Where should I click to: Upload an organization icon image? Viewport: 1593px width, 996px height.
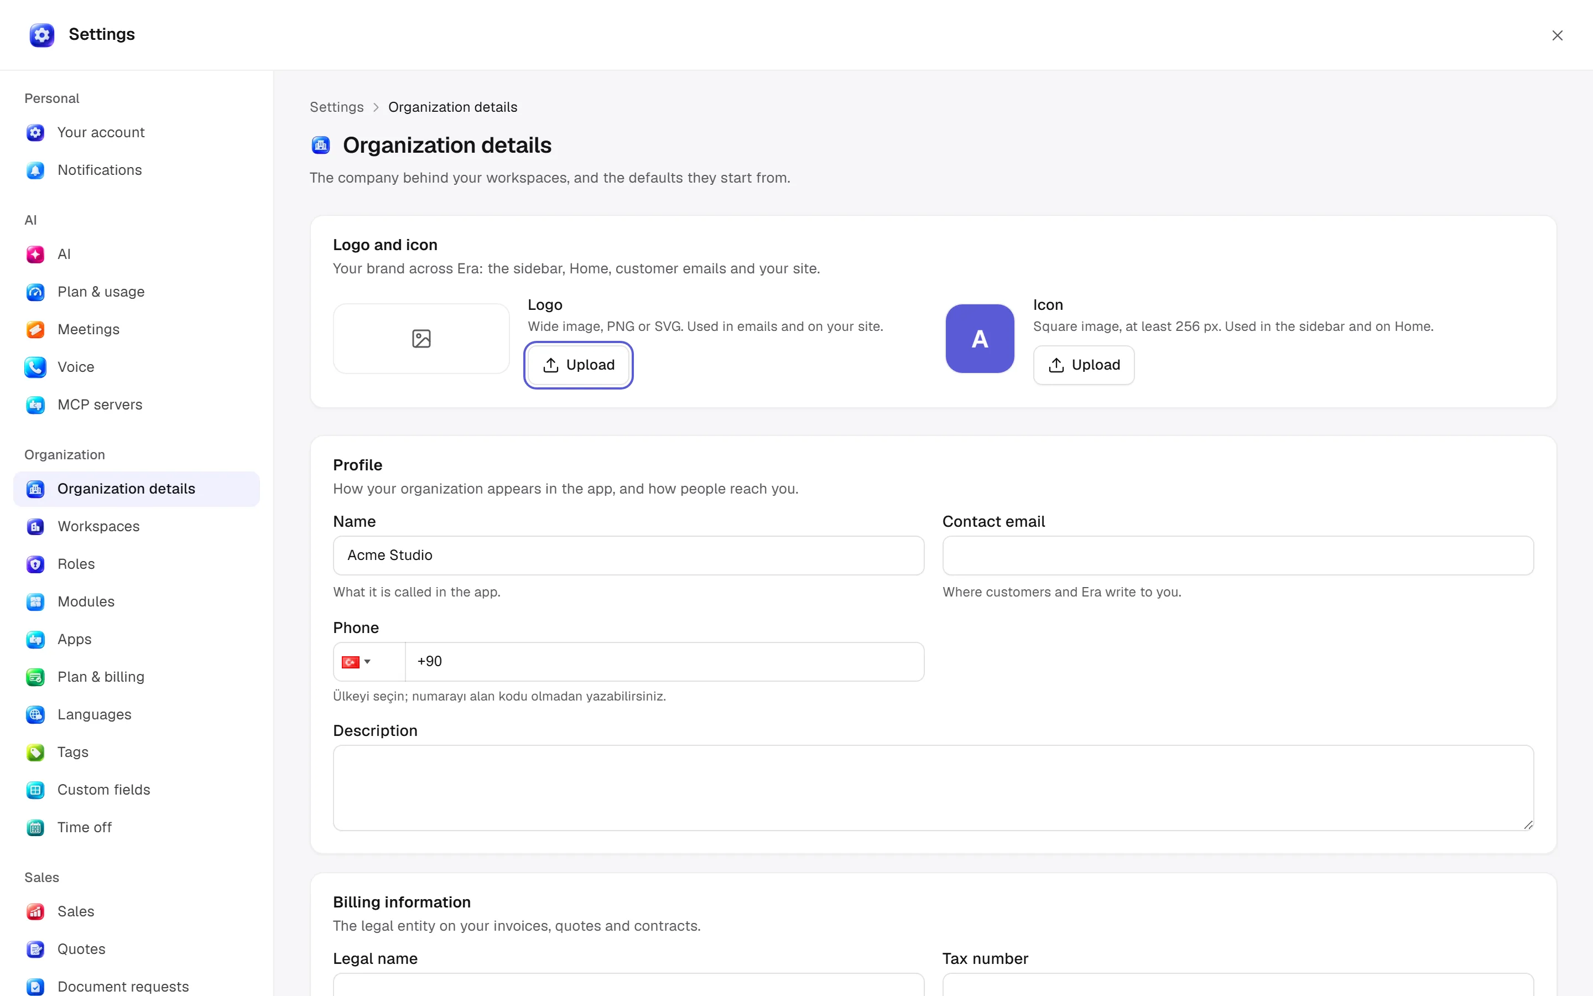[x=1084, y=365]
